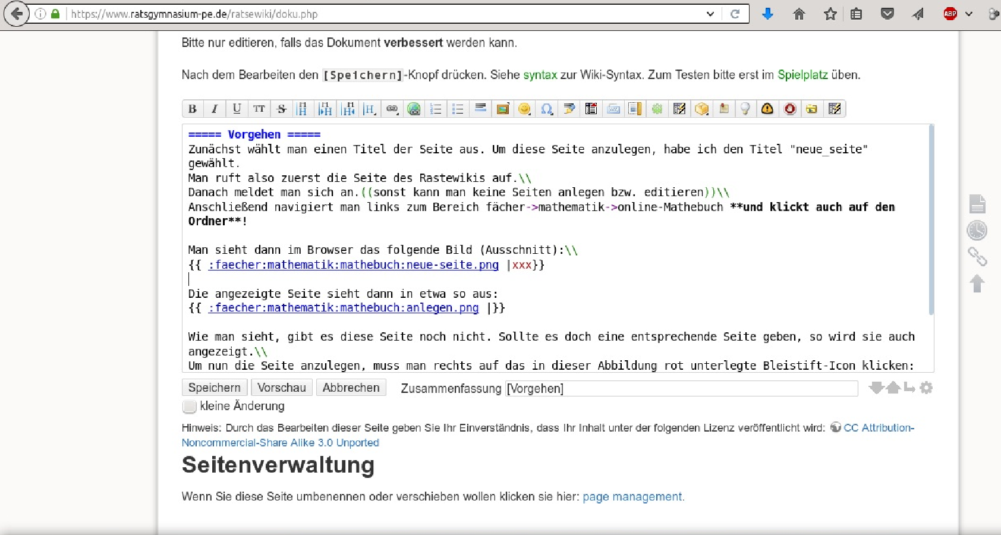Toggle editor line wrap arrow icon
The image size is (1001, 535).
909,388
